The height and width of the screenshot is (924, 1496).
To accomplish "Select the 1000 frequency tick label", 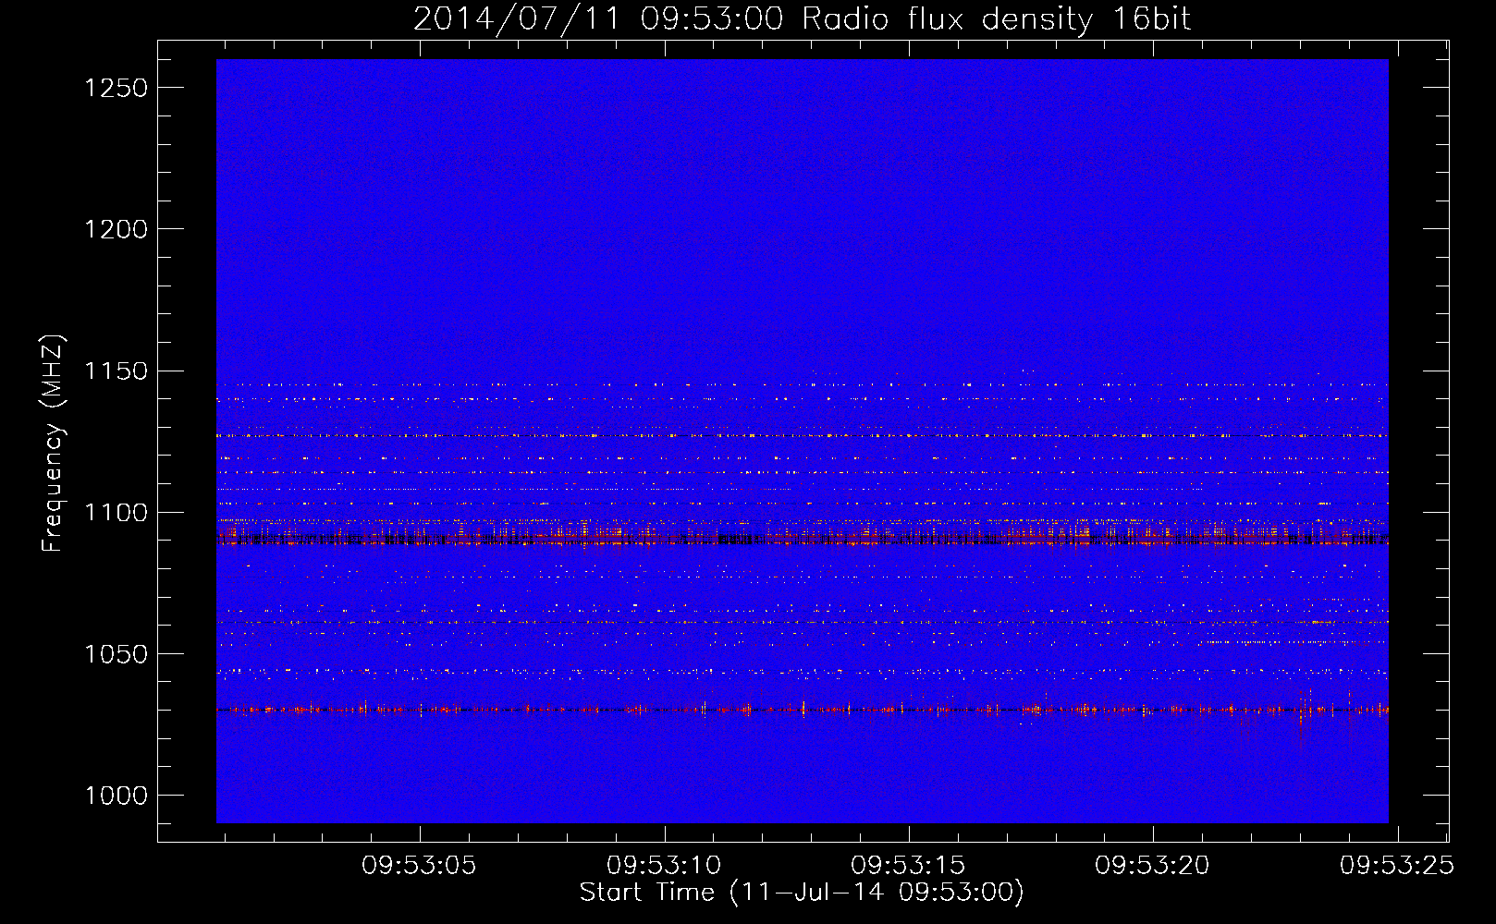I will 116,796.
